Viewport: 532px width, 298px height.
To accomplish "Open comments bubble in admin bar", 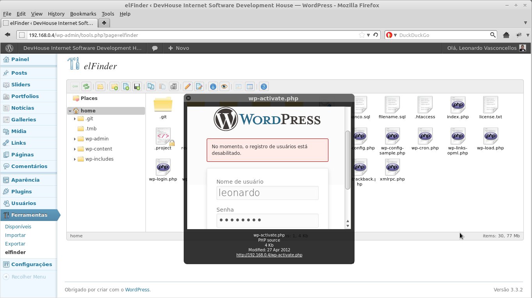I will pos(155,48).
